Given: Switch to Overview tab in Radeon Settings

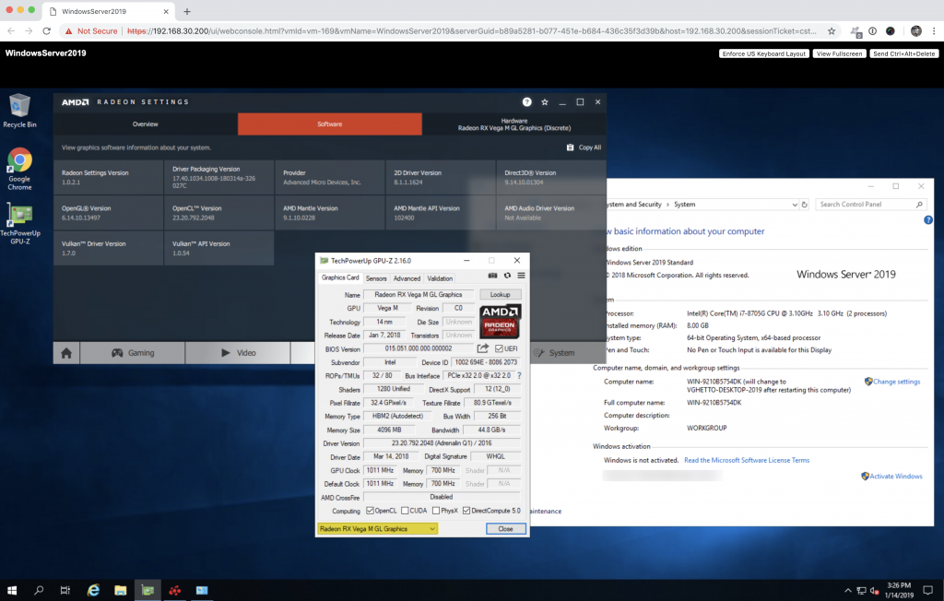Looking at the screenshot, I should point(145,124).
